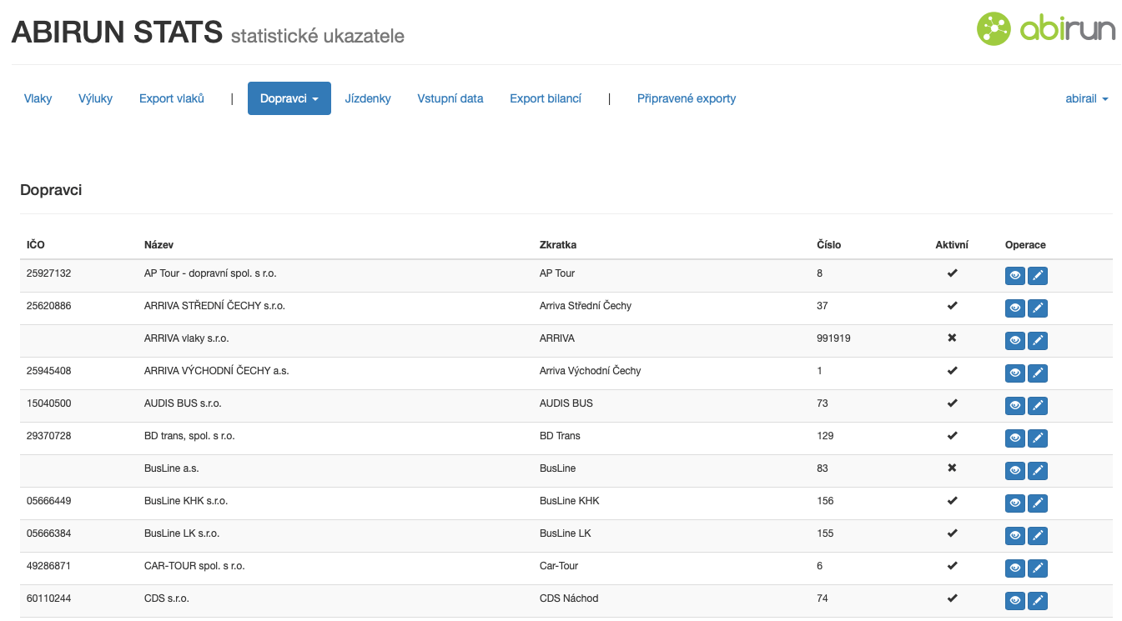Click abbreviation BusLine LK
The width and height of the screenshot is (1122, 621).
(566, 533)
